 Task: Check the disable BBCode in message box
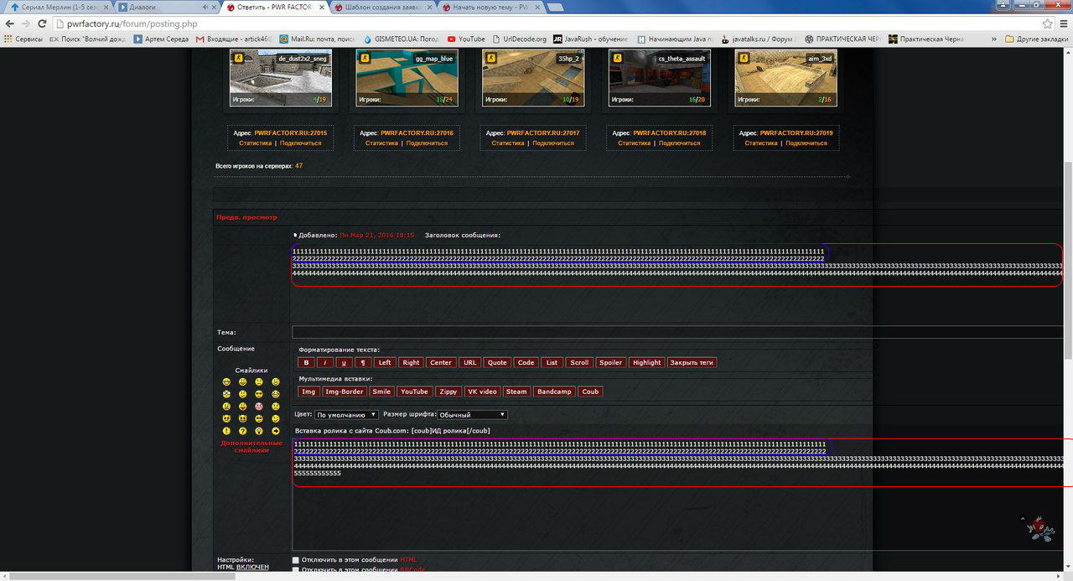pos(295,570)
